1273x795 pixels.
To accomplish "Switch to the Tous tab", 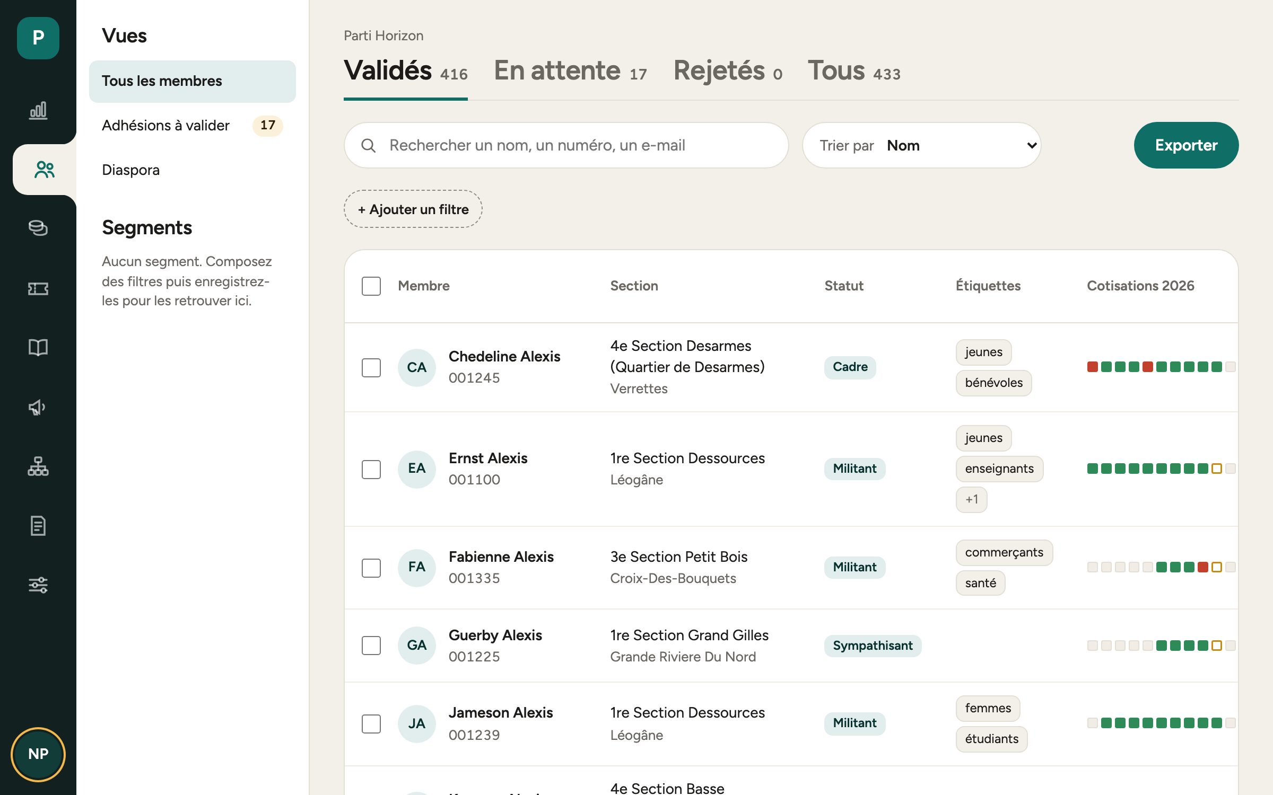I will coord(854,72).
